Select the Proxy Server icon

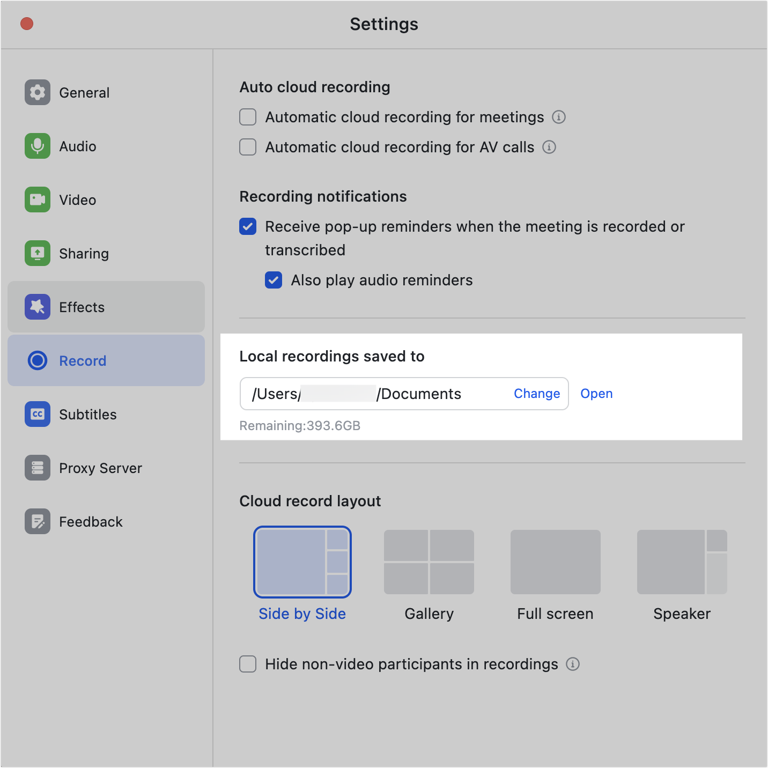coord(38,468)
